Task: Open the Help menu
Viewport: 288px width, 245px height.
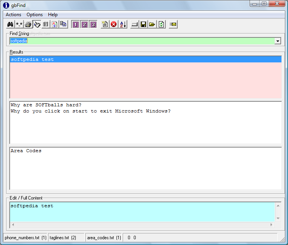Action: pos(53,15)
